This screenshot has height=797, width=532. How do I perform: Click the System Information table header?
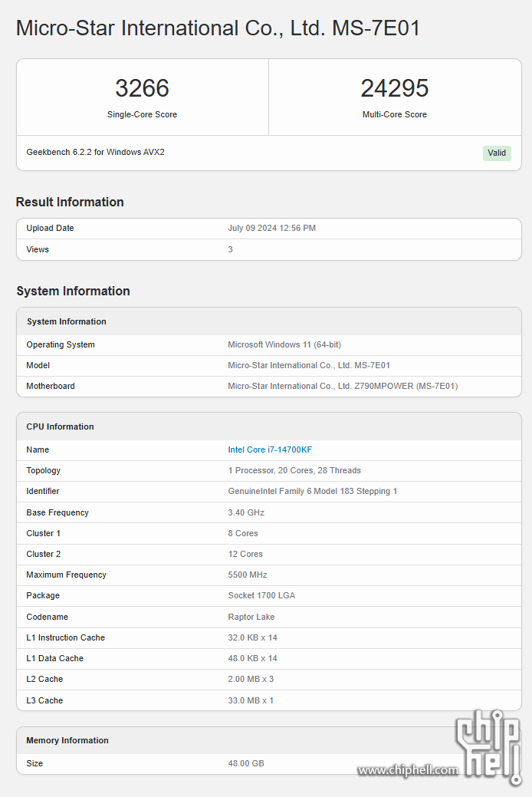click(x=67, y=321)
